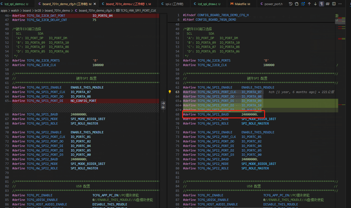351x208 pixels.
Task: Split the editor to the right
Action: click(334, 4)
